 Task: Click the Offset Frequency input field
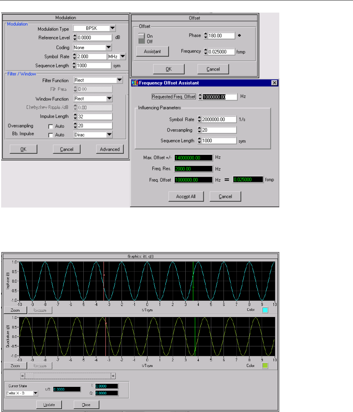click(221, 52)
